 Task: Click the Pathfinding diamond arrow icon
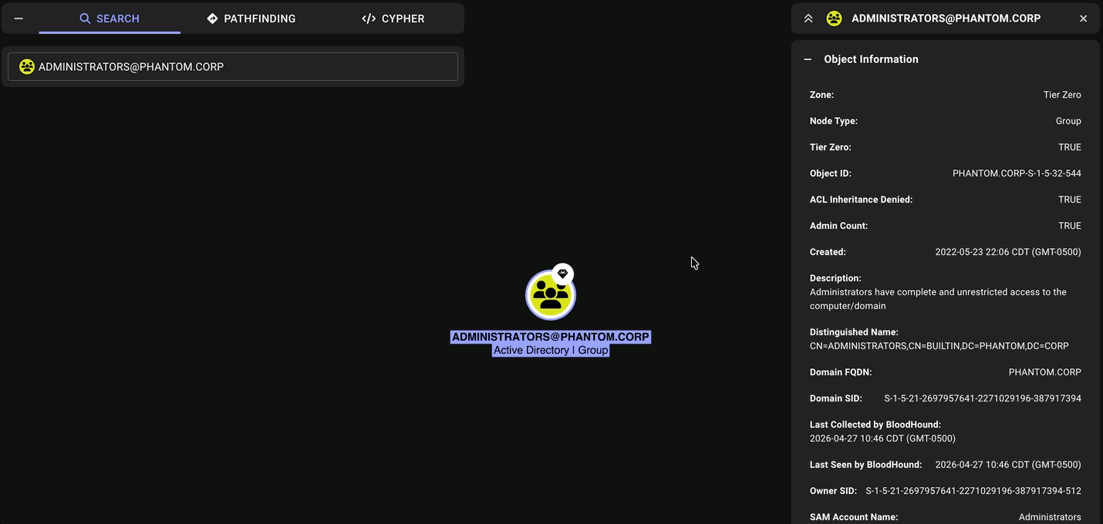click(213, 18)
